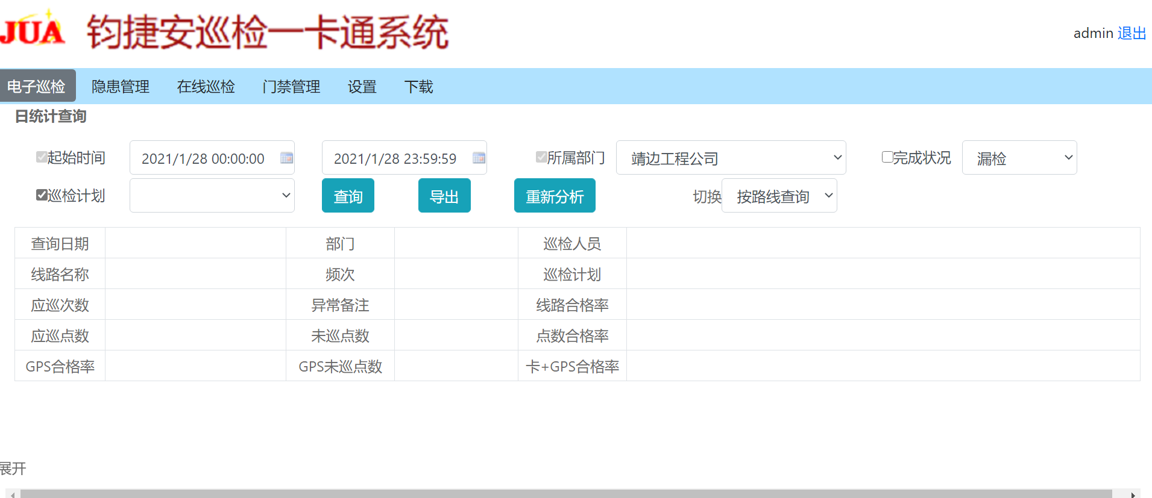Click the 点数合格率 table cell
This screenshot has width=1152, height=498.
click(x=572, y=335)
